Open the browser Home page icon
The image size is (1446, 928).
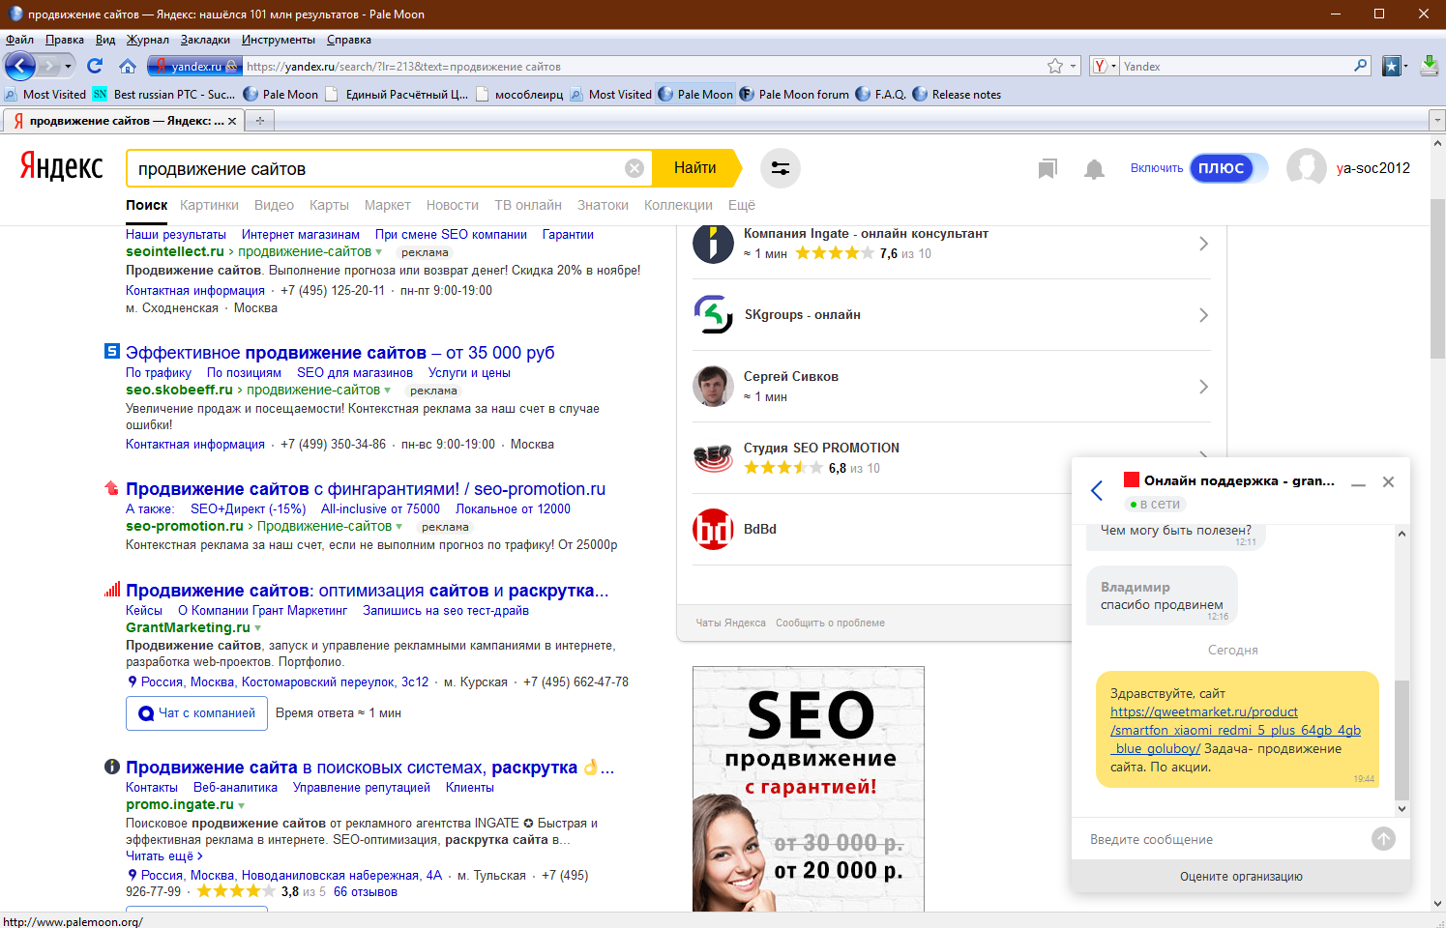point(128,66)
